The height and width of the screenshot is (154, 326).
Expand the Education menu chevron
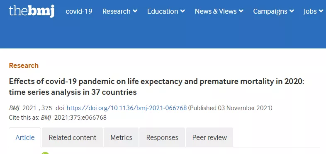coord(182,12)
